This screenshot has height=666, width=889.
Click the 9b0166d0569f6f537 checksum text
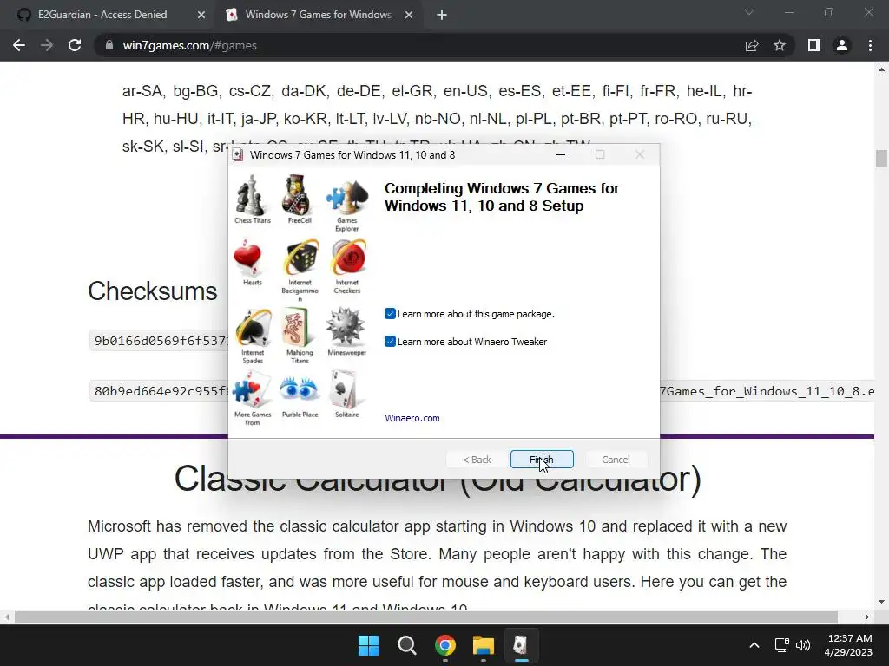(161, 340)
